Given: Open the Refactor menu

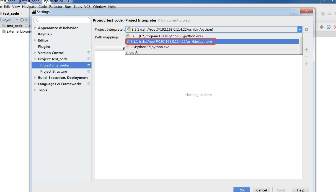Looking at the screenshot, I should [56, 7].
